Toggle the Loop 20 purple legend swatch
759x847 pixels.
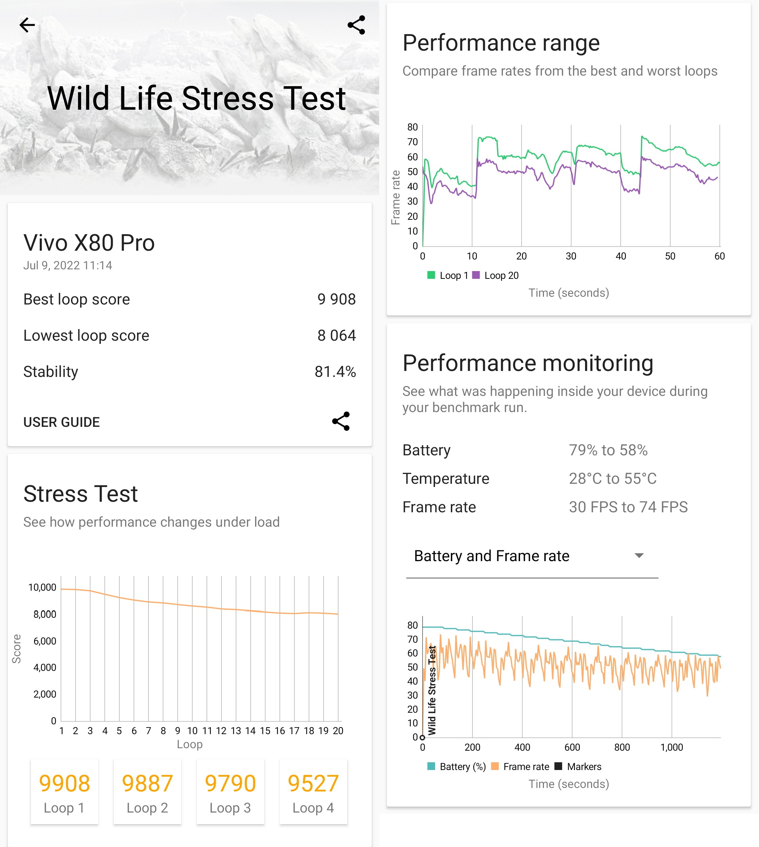tap(476, 275)
